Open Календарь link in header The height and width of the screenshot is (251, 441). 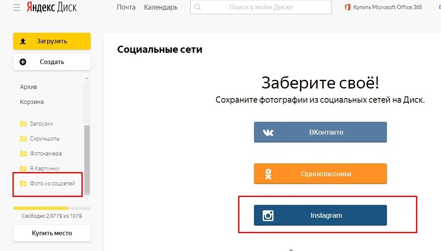click(x=160, y=7)
